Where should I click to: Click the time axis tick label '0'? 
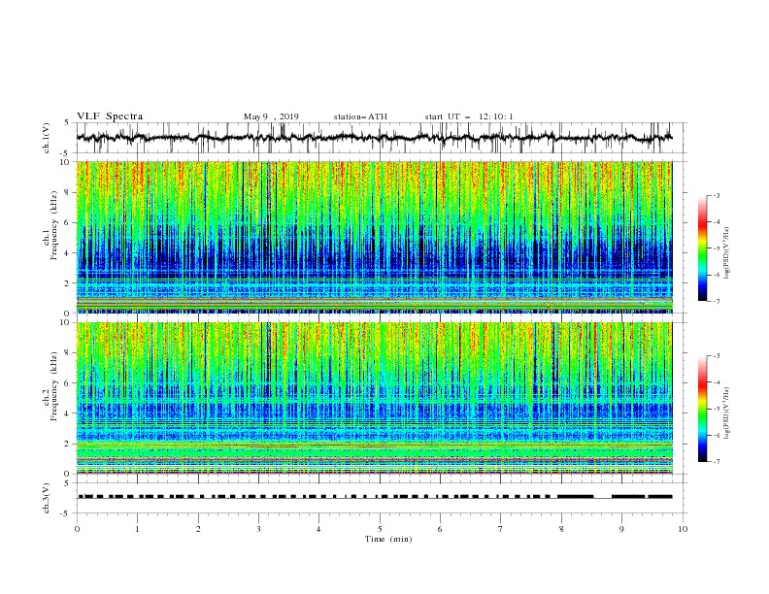77,529
